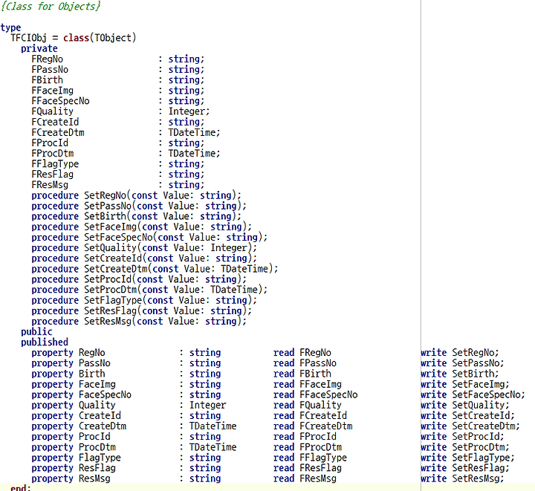Click property name "FlagType"

(100, 458)
